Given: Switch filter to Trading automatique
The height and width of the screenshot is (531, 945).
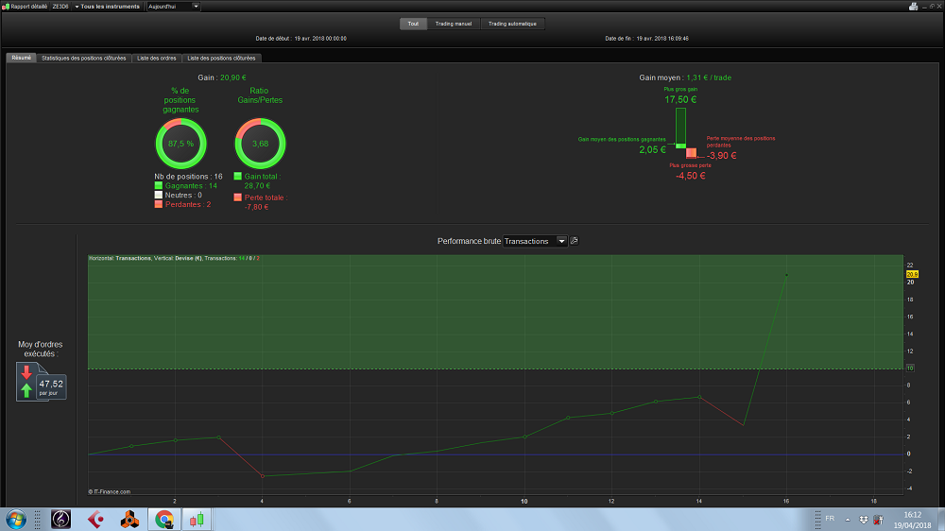Looking at the screenshot, I should (512, 24).
